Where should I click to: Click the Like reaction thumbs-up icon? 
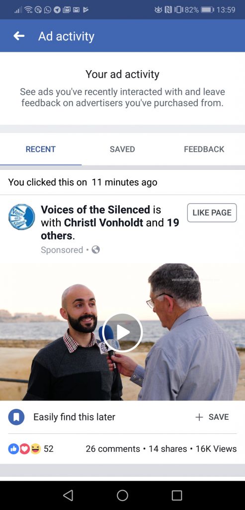point(13,449)
